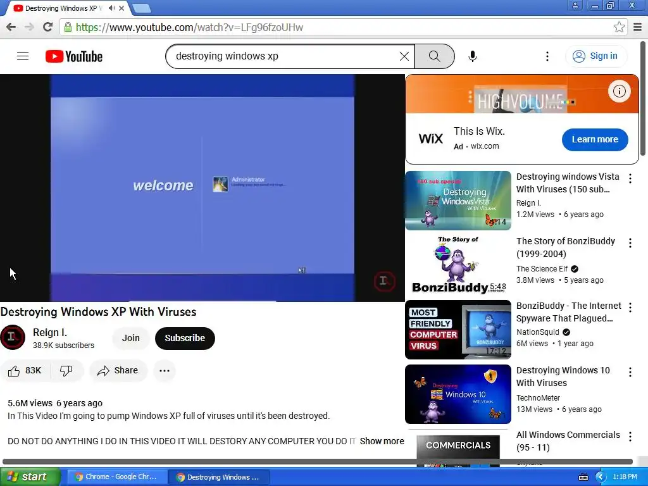Open Destroying Windows 10 thumbnail
The image size is (648, 486).
pos(458,394)
